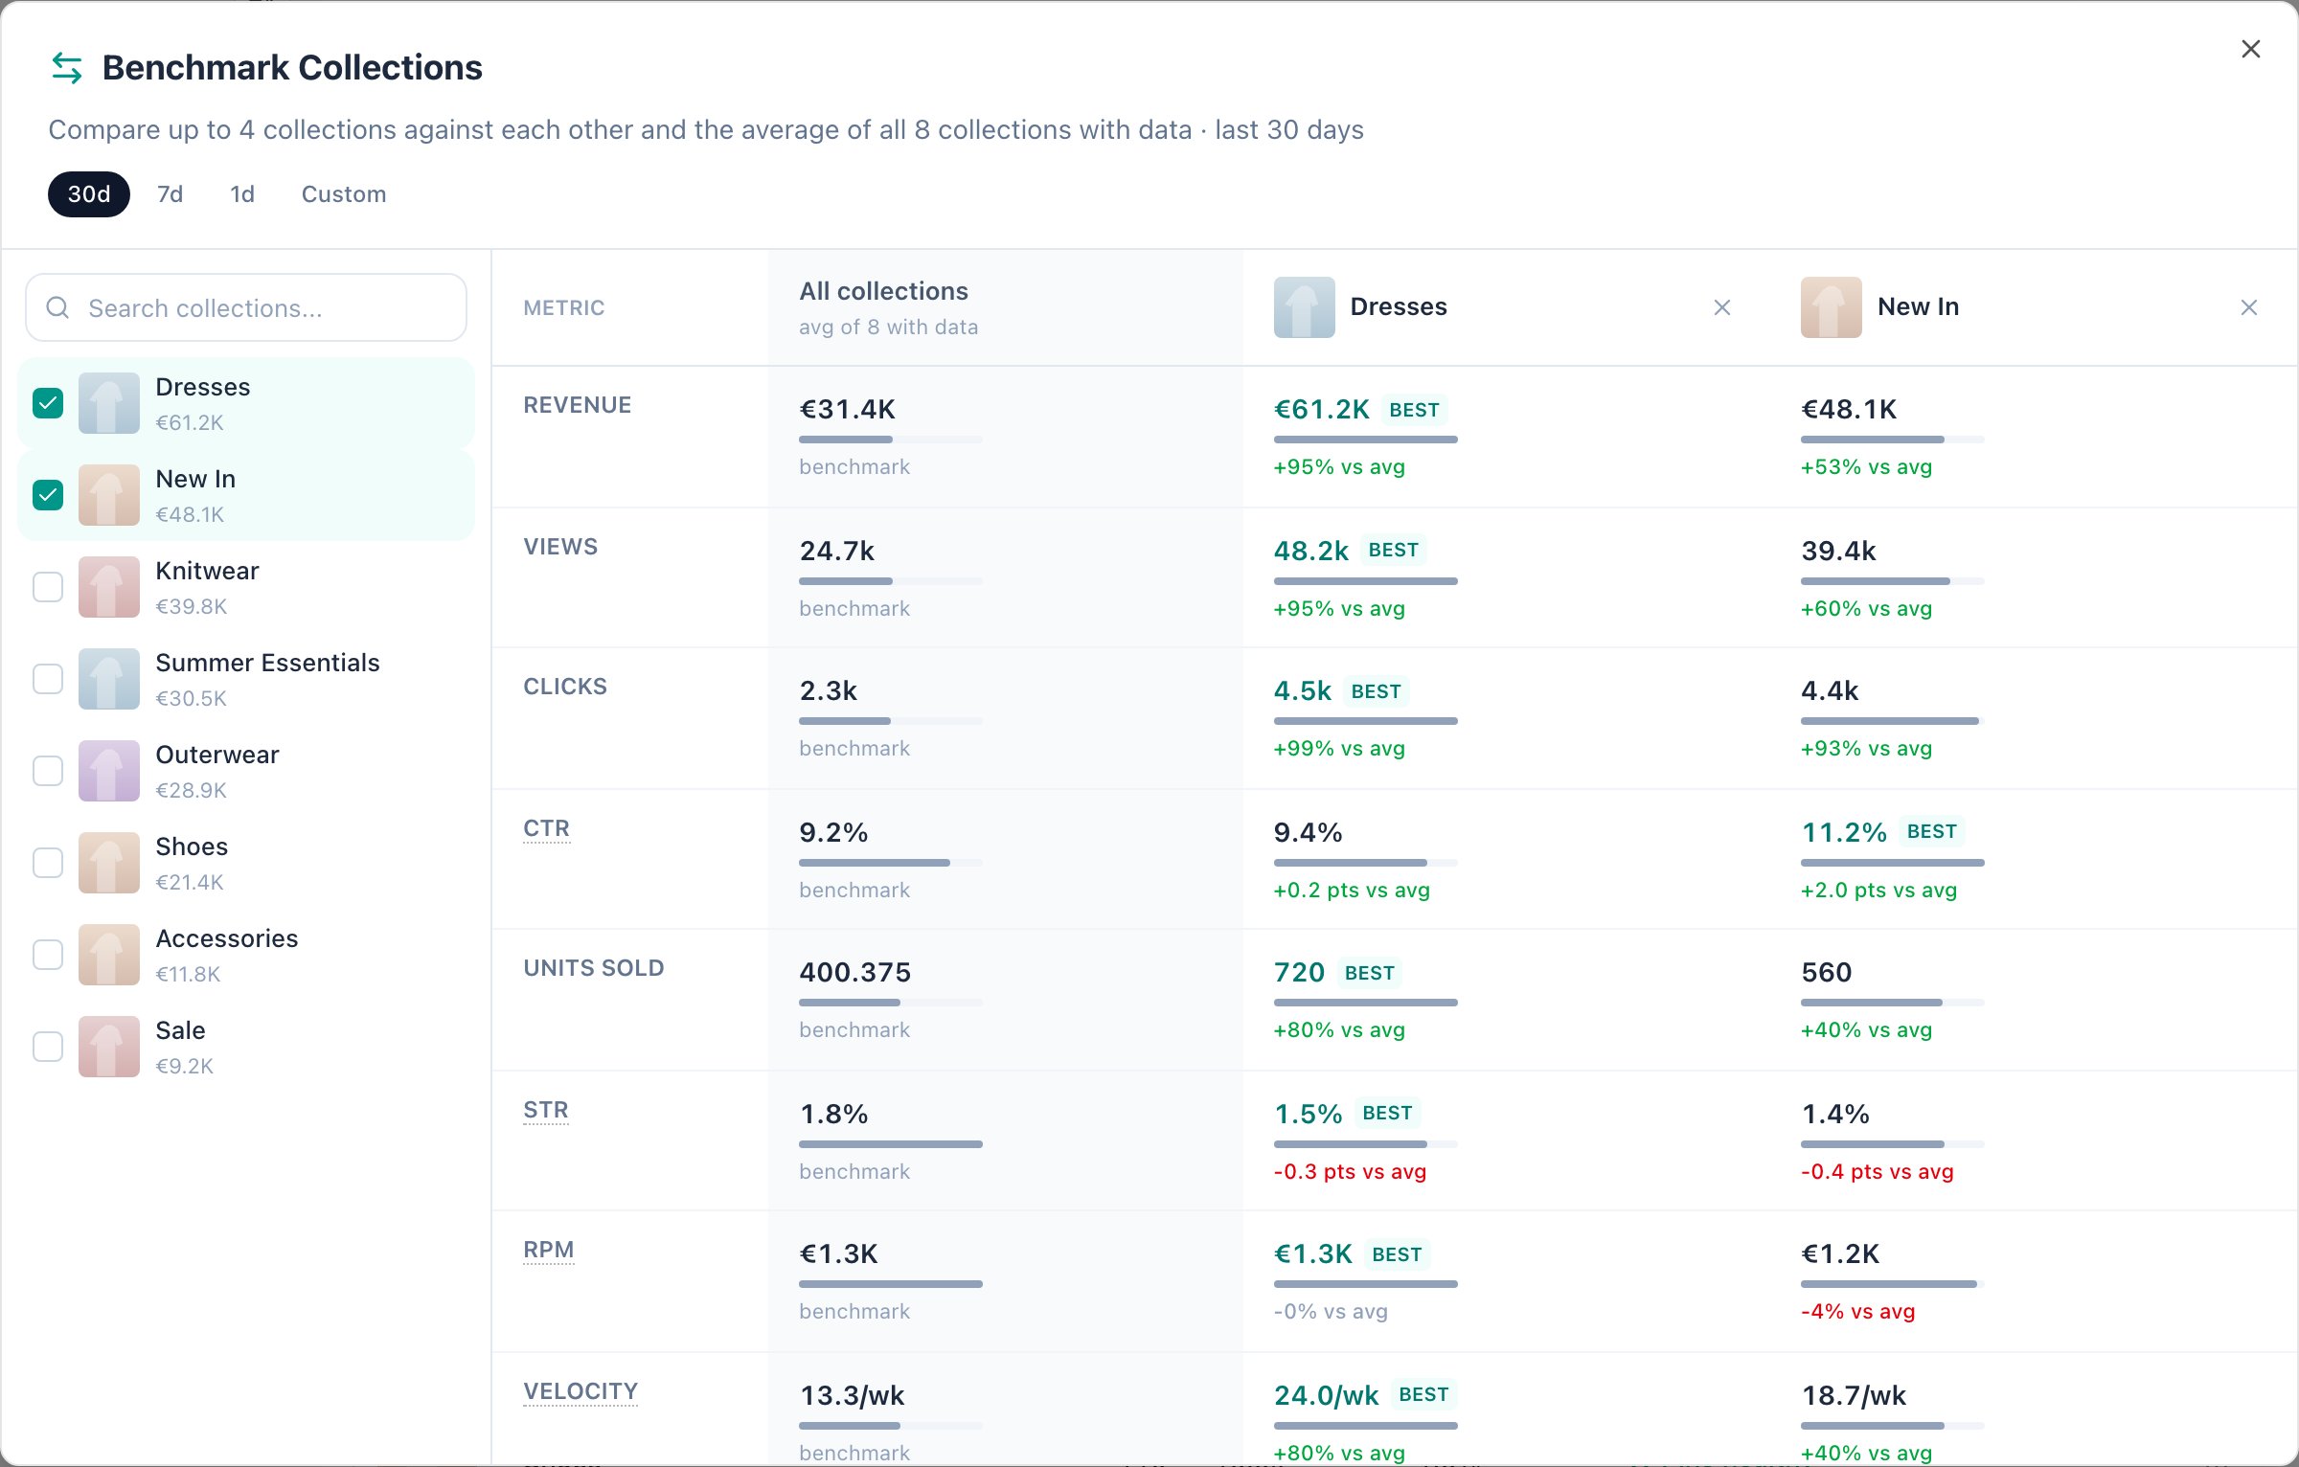This screenshot has height=1467, width=2299.
Task: Click New In CTR progress bar
Action: [x=1893, y=863]
